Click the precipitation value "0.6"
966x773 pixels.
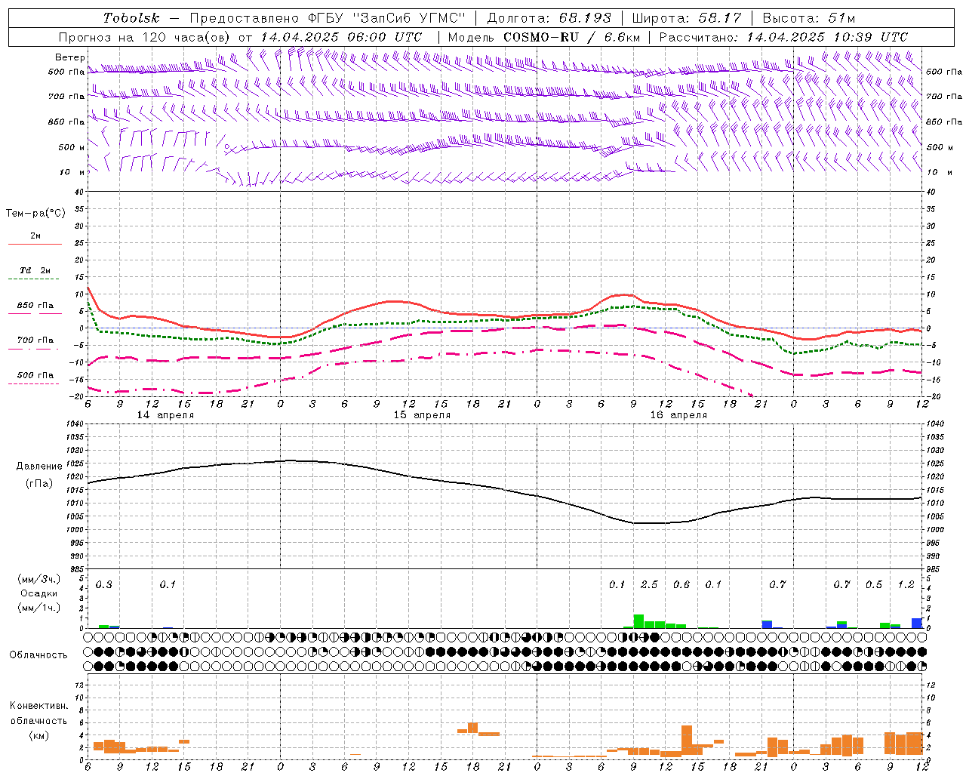click(681, 585)
